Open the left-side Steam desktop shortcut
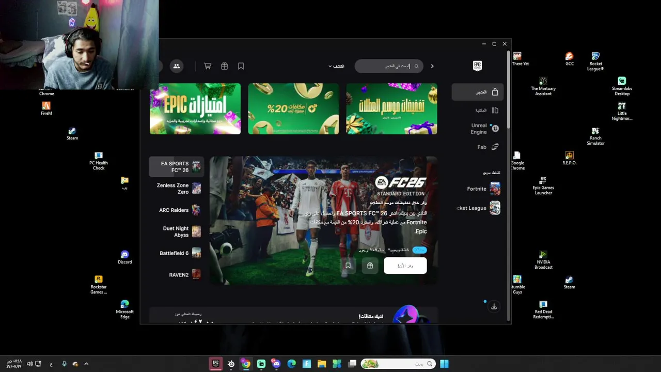 pos(72,133)
